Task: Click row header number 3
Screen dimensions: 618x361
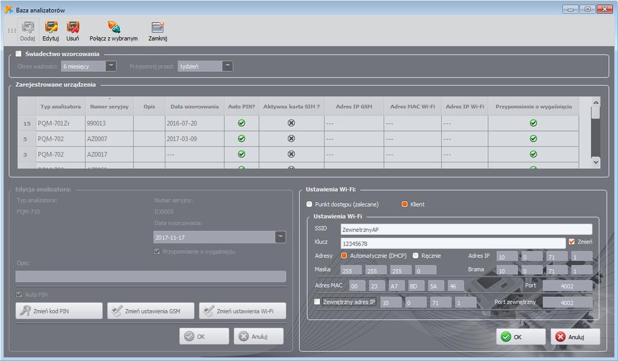Action: [27, 154]
